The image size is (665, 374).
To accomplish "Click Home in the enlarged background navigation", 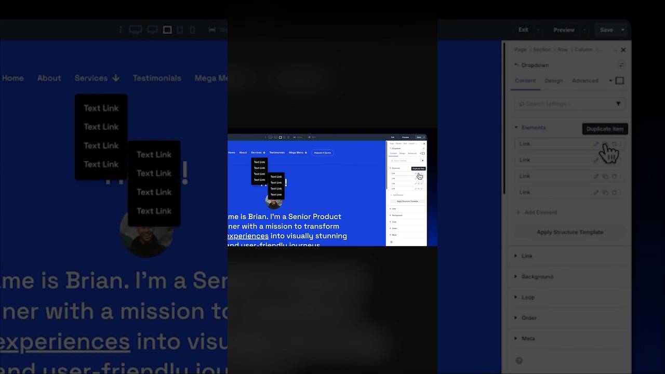I will pos(13,78).
